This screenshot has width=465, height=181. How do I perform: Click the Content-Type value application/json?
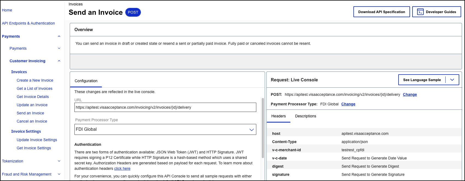click(354, 142)
